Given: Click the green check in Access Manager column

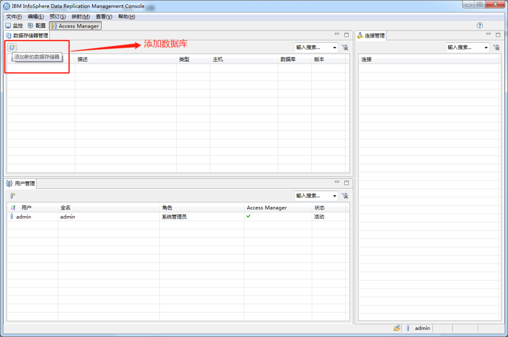Looking at the screenshot, I should (248, 216).
